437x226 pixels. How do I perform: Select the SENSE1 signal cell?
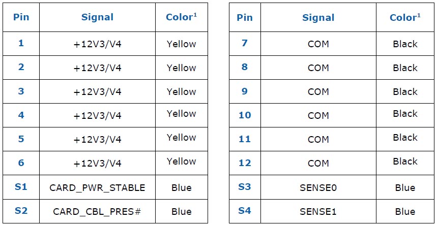318,211
